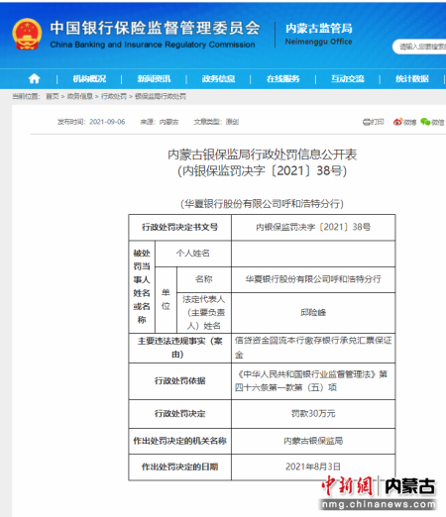Open the 统计数据 menu
Viewport: 446px width, 517px height.
pyautogui.click(x=412, y=78)
